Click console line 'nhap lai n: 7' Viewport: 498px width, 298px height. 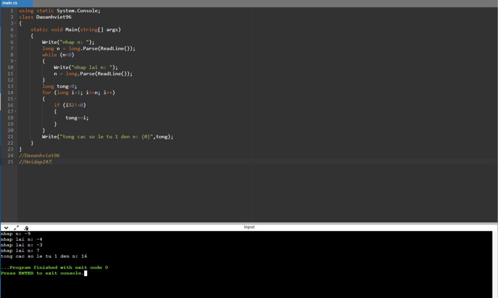coord(20,251)
